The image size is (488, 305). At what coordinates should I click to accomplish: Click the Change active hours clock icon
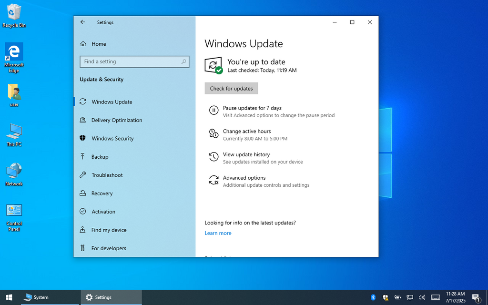coord(214,134)
